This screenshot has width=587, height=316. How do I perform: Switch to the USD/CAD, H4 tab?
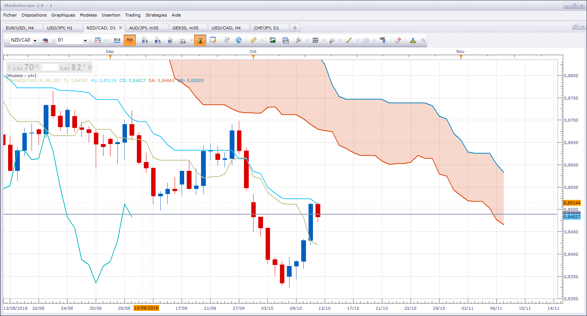point(229,28)
